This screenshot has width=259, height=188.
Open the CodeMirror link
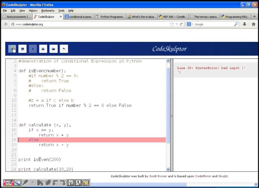(203, 176)
